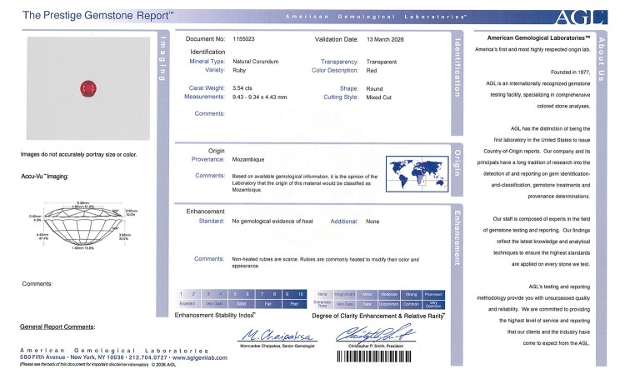The height and width of the screenshot is (379, 625).
Task: Select the red ruby gemstone photo
Action: click(x=88, y=88)
